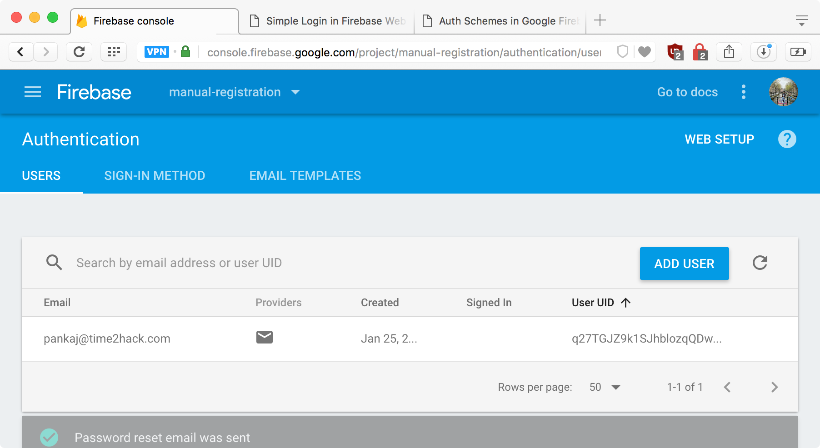Expand the manual-registration project dropdown

(x=235, y=92)
